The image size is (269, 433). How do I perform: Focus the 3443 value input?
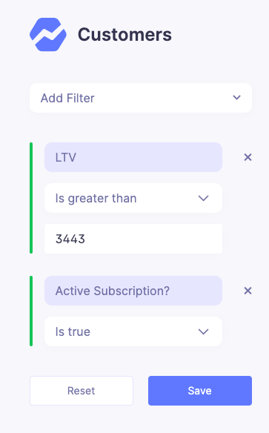(x=133, y=239)
